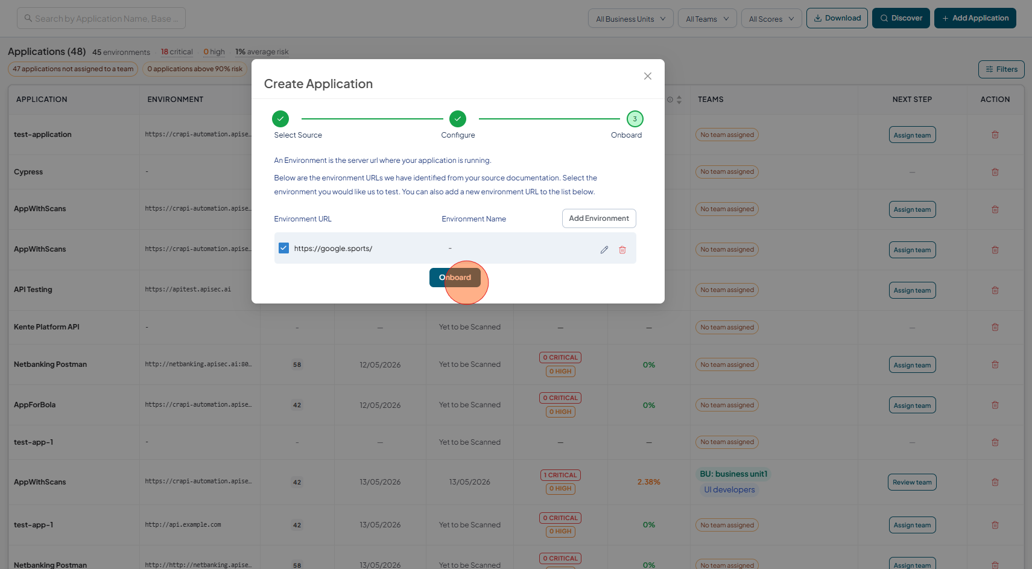Select the Onboard step three indicator
Image resolution: width=1032 pixels, height=569 pixels.
coord(635,119)
